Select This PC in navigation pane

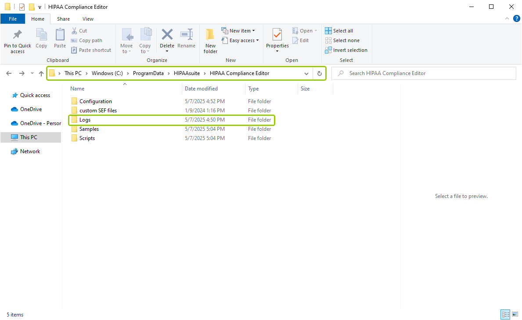(x=31, y=137)
